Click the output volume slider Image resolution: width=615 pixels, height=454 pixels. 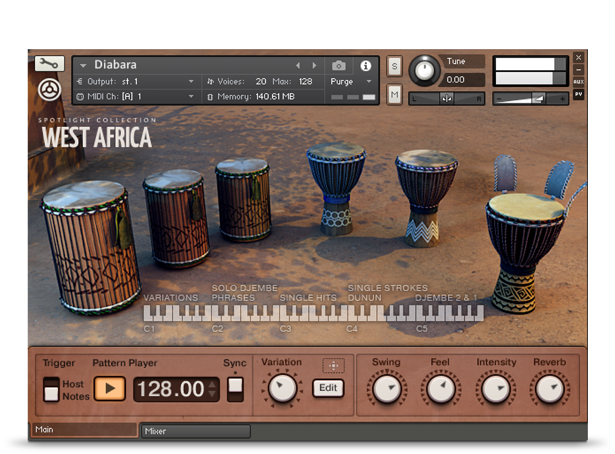click(530, 99)
